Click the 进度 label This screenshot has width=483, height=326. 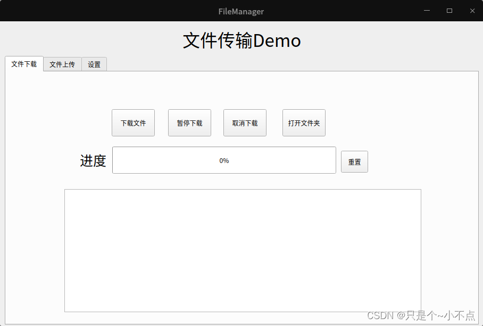(93, 161)
